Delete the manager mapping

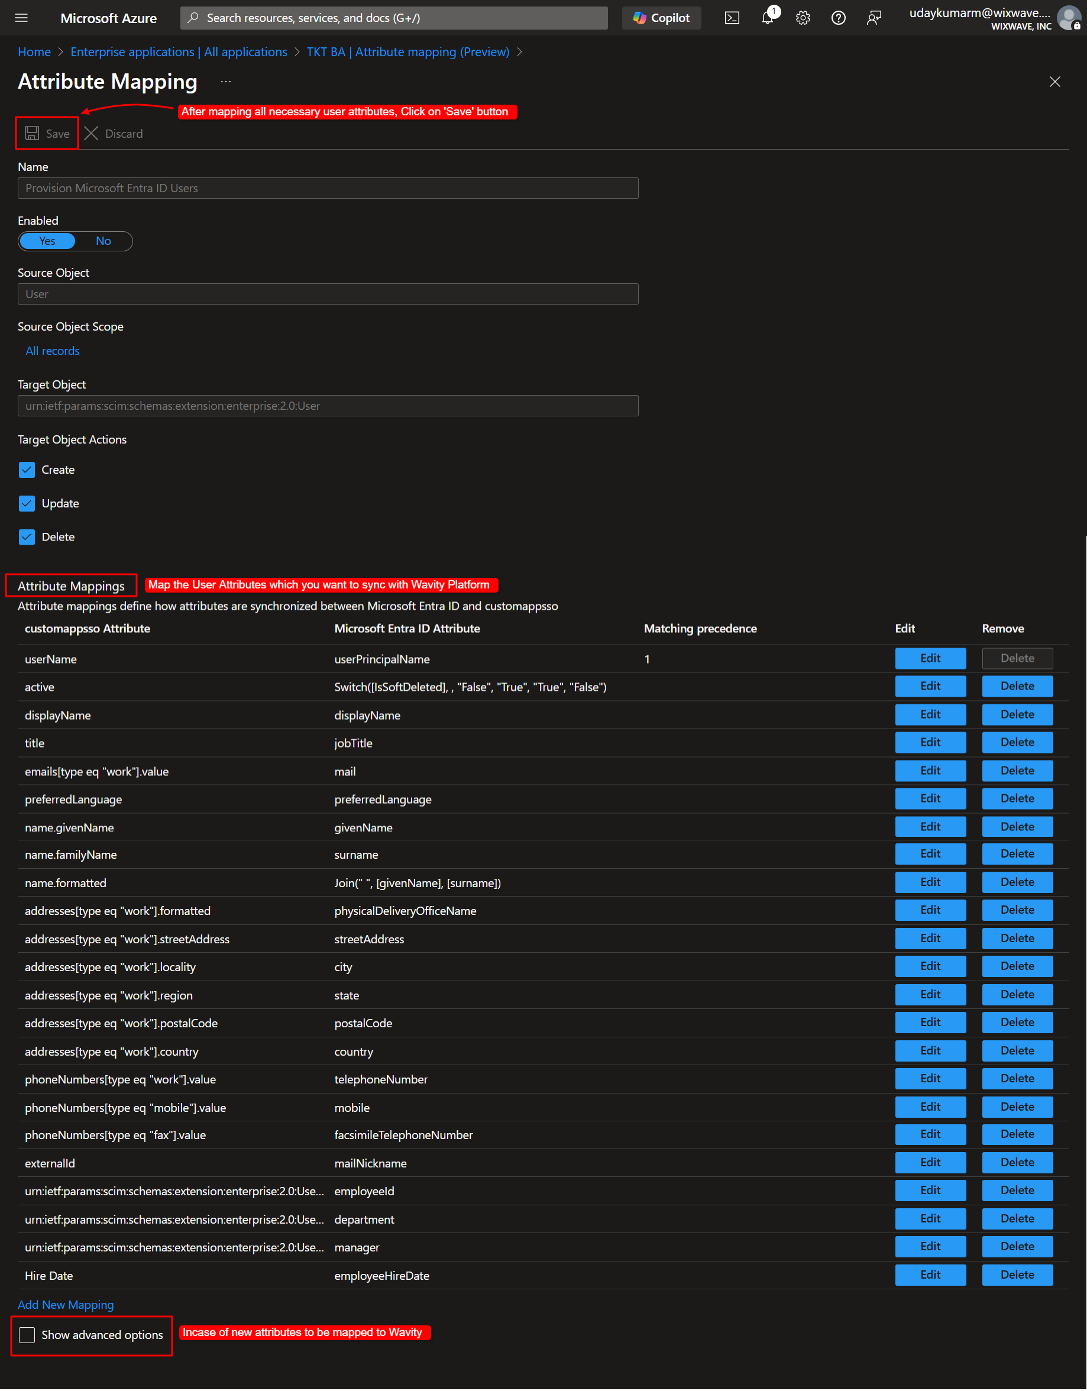(x=1017, y=1247)
